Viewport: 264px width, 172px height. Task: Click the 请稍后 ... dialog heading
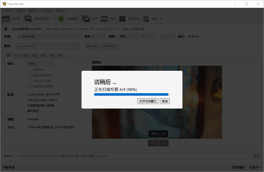(105, 82)
